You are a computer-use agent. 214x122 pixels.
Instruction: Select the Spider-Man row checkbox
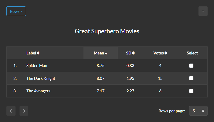[191, 66]
